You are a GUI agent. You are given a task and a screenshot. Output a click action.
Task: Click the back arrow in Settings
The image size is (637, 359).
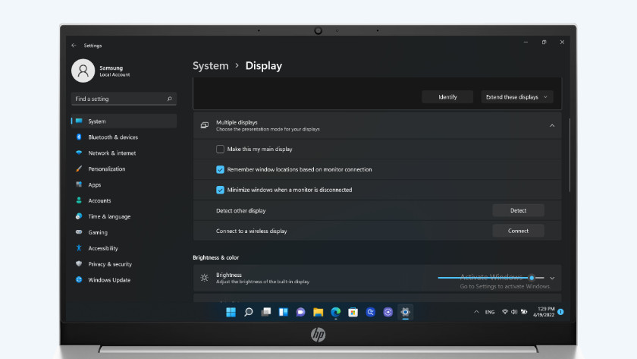[x=74, y=46]
